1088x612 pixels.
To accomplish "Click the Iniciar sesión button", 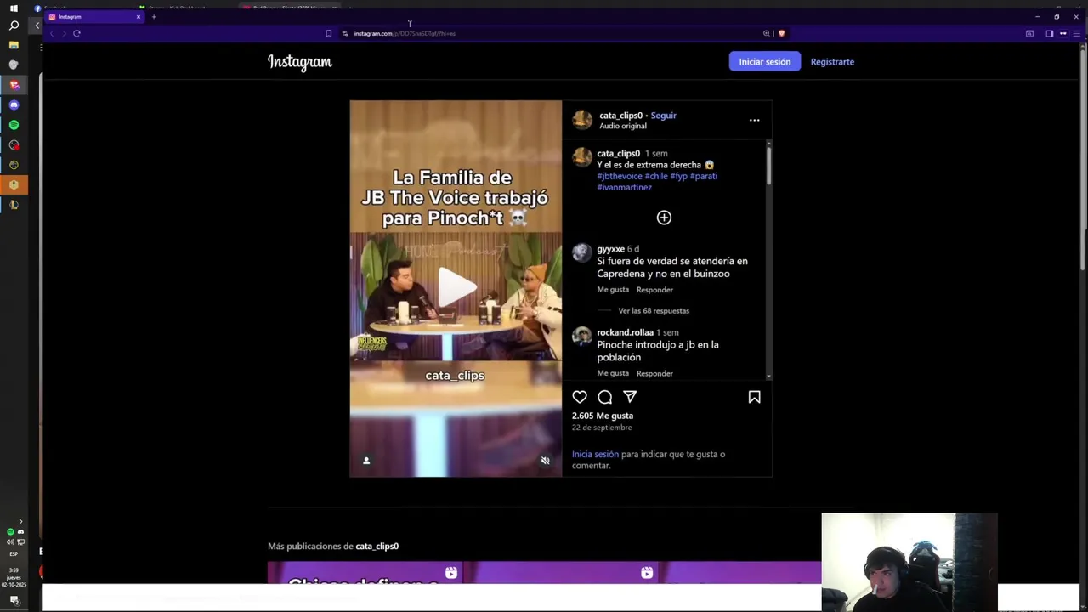I will click(x=764, y=62).
